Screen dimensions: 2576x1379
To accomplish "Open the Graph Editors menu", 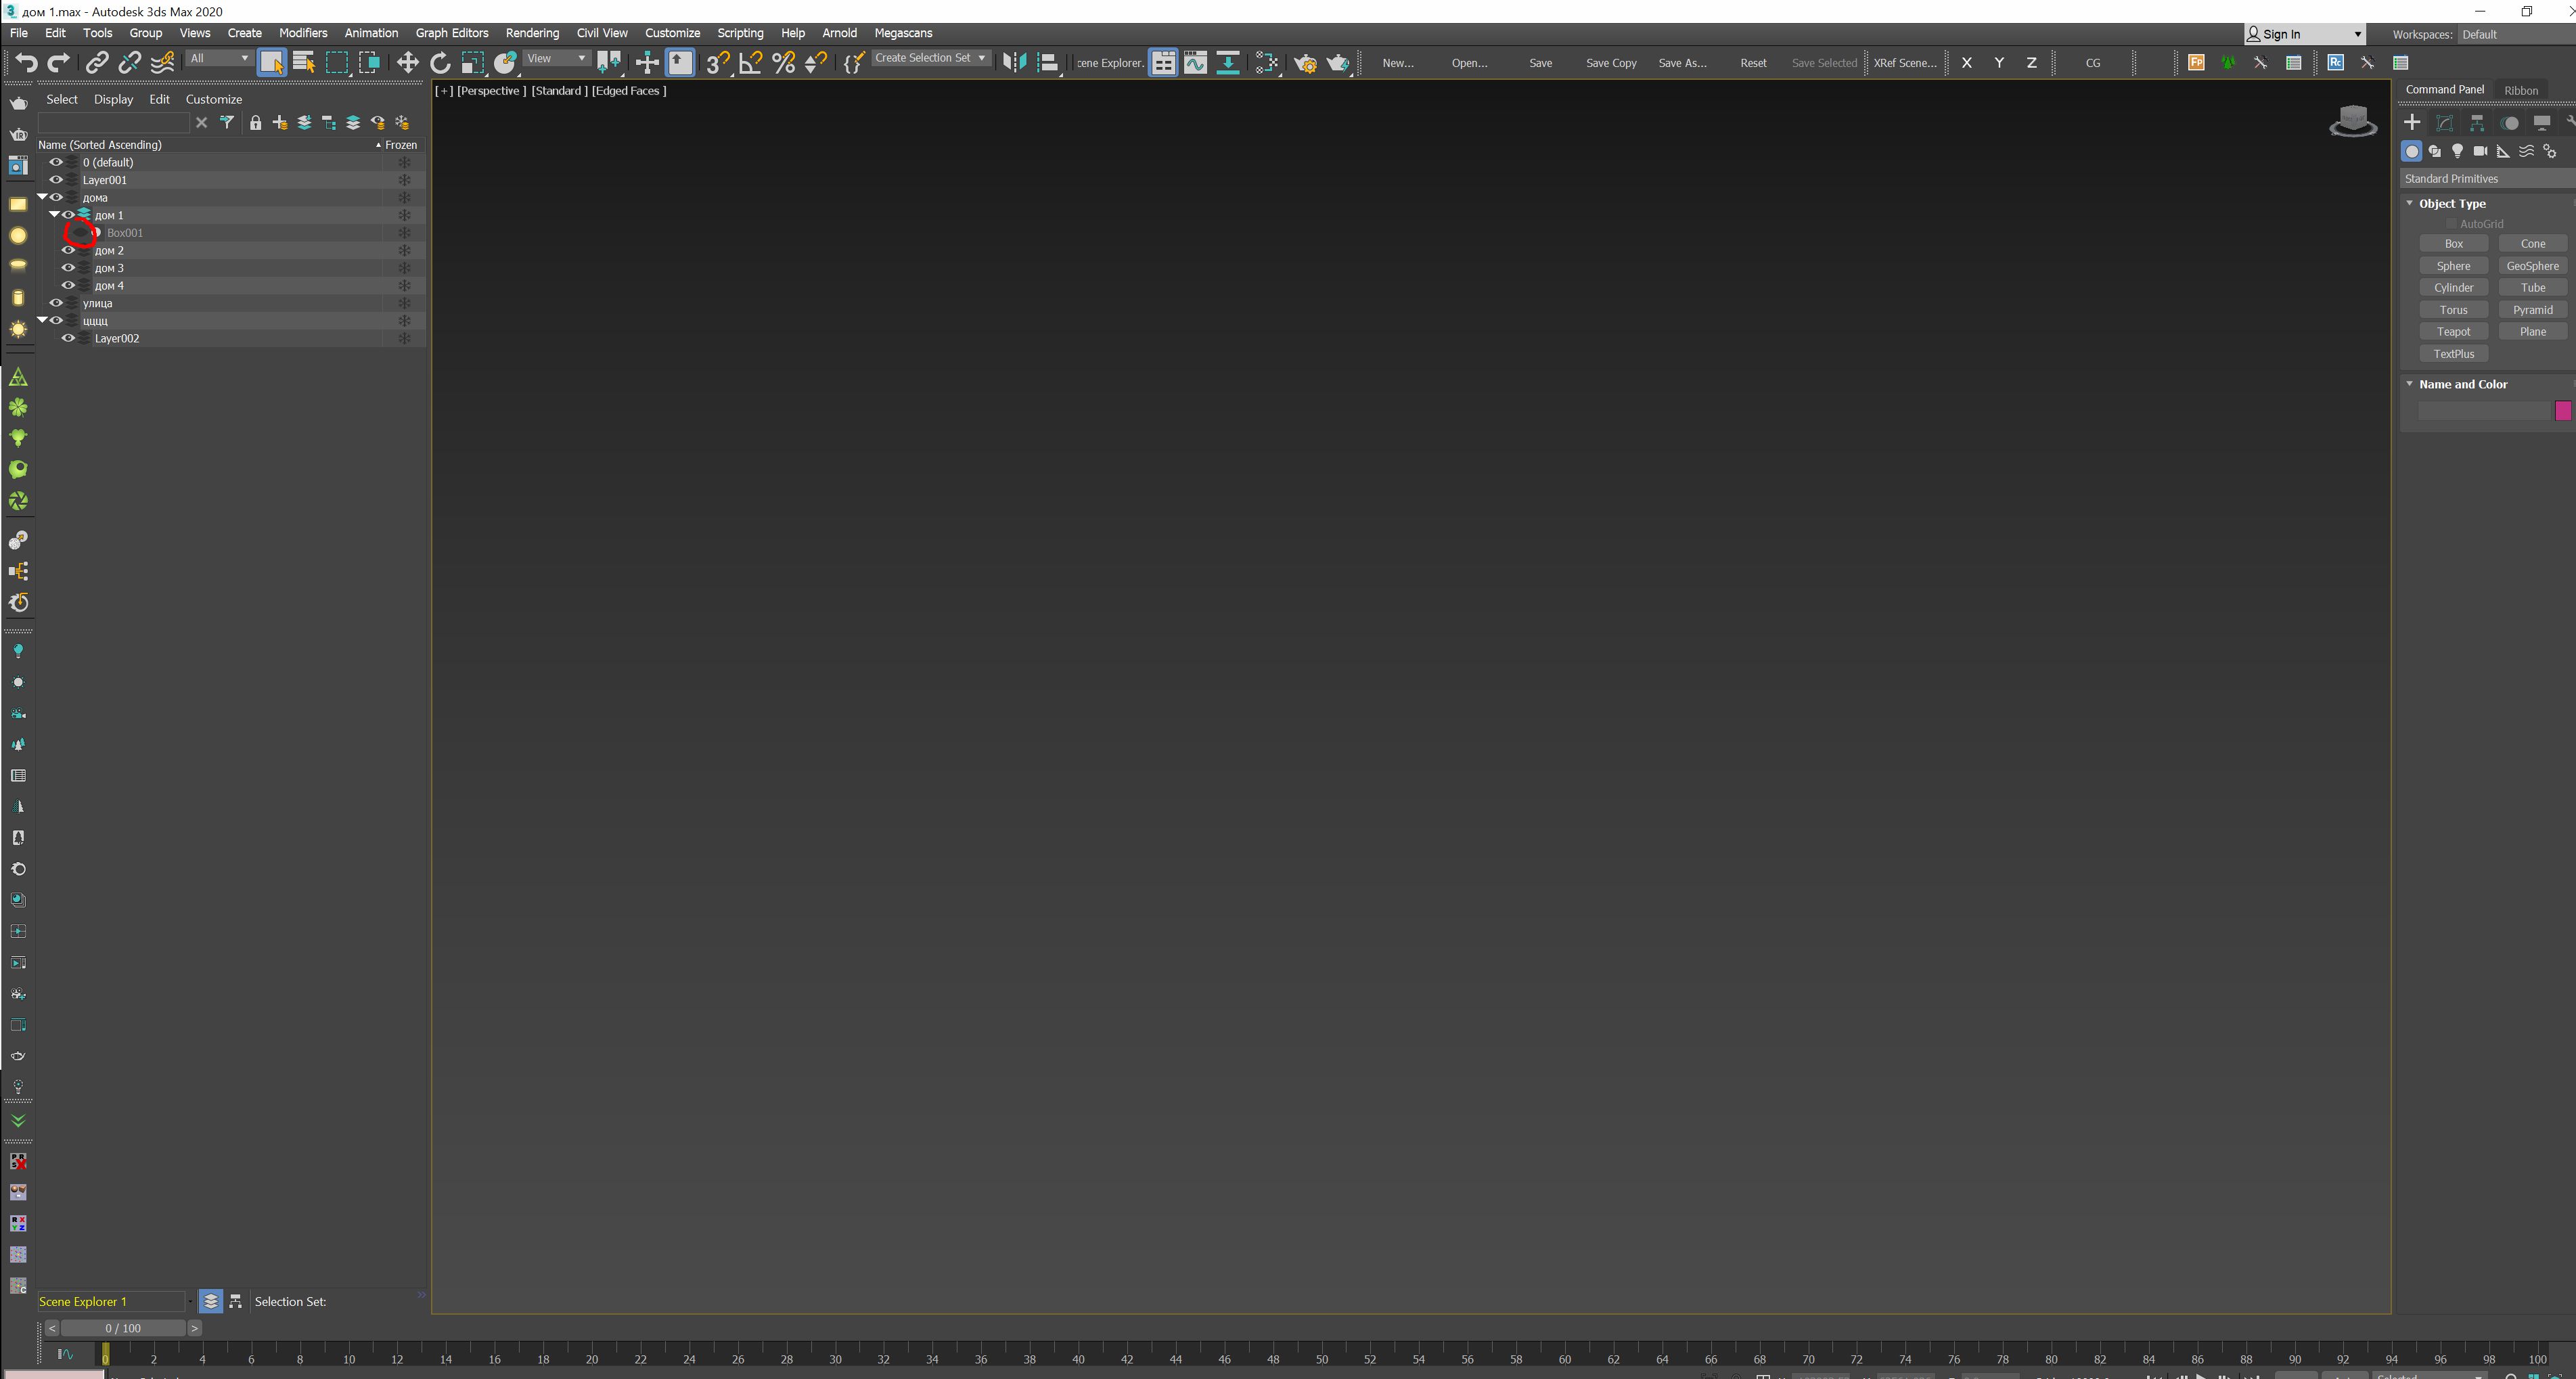I will [452, 33].
